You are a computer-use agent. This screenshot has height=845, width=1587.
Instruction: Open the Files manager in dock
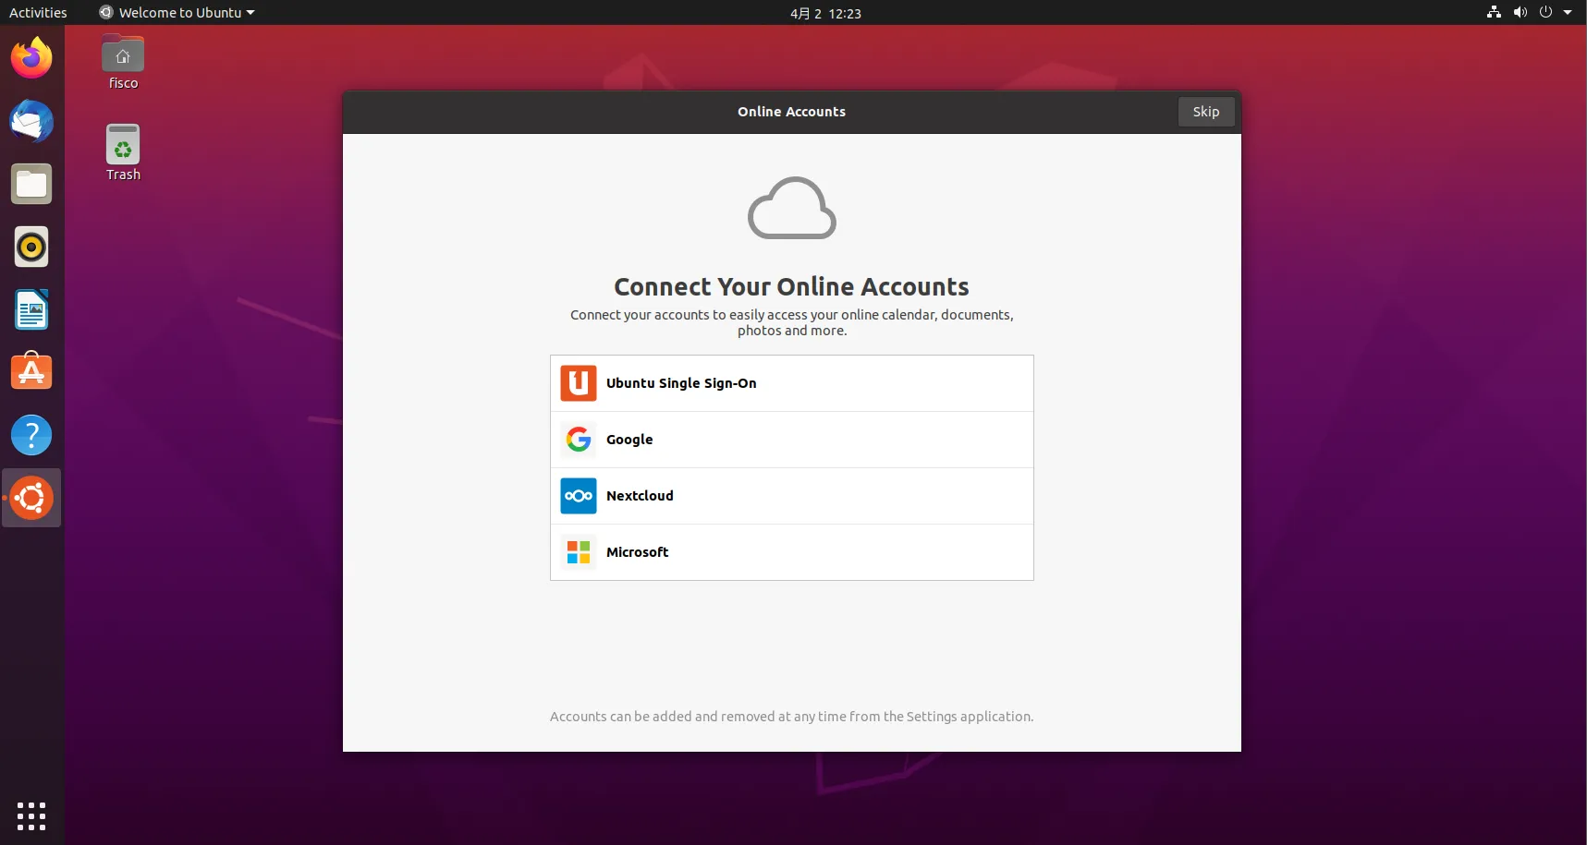[x=31, y=184]
